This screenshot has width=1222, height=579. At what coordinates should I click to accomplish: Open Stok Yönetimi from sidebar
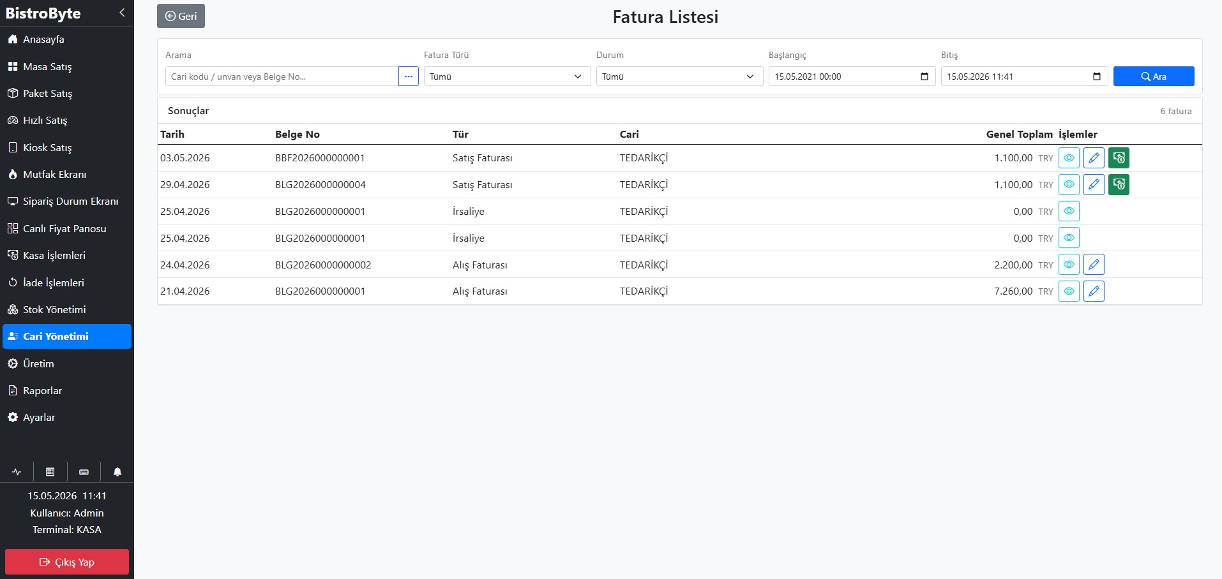[x=67, y=309]
